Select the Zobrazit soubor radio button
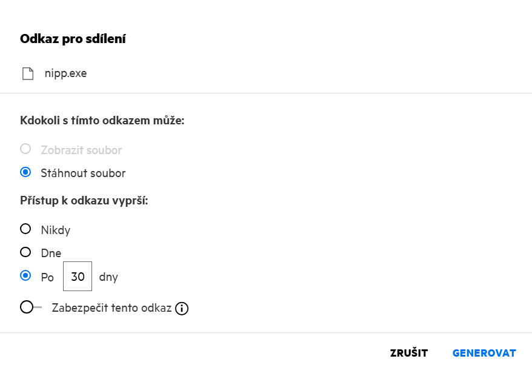The width and height of the screenshot is (532, 373). point(25,149)
